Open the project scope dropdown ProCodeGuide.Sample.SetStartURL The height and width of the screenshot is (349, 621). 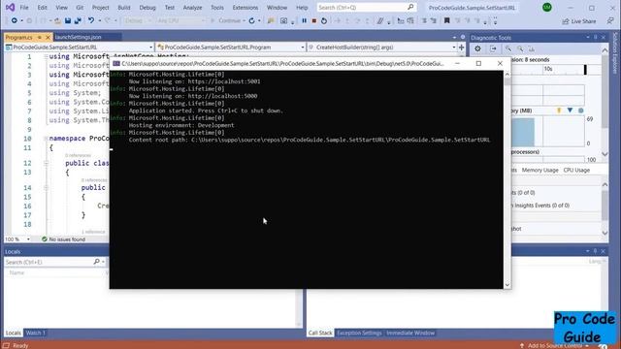pos(80,48)
